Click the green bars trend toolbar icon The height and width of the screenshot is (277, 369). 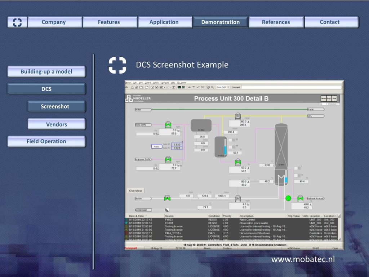183,87
